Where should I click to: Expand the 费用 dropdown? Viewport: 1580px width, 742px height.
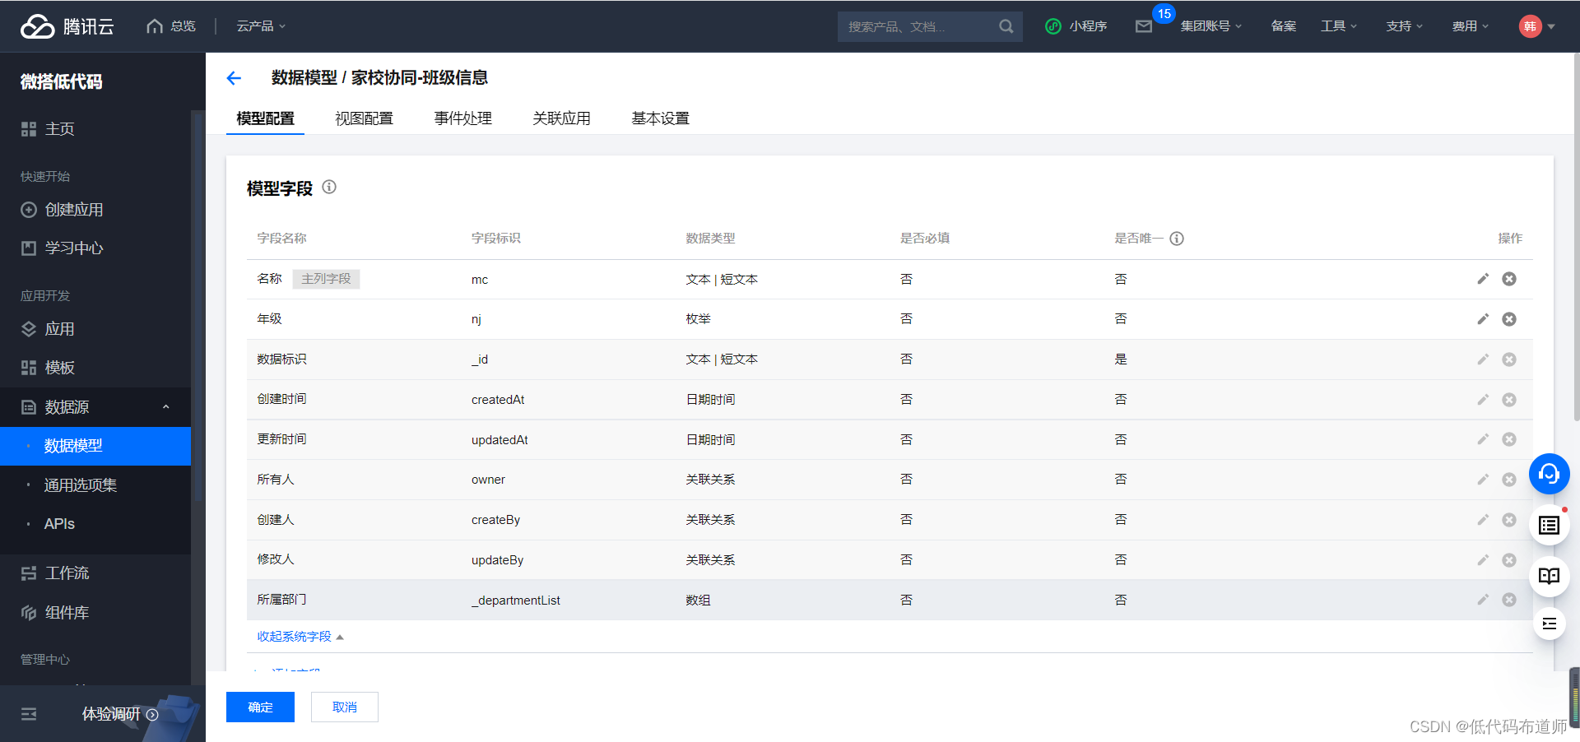point(1470,26)
